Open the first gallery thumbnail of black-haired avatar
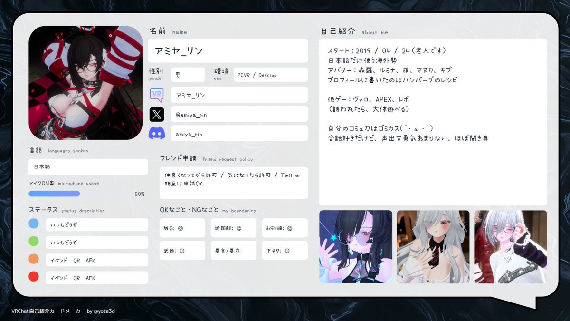Screen dimensions: 570x321 pyautogui.click(x=356, y=247)
